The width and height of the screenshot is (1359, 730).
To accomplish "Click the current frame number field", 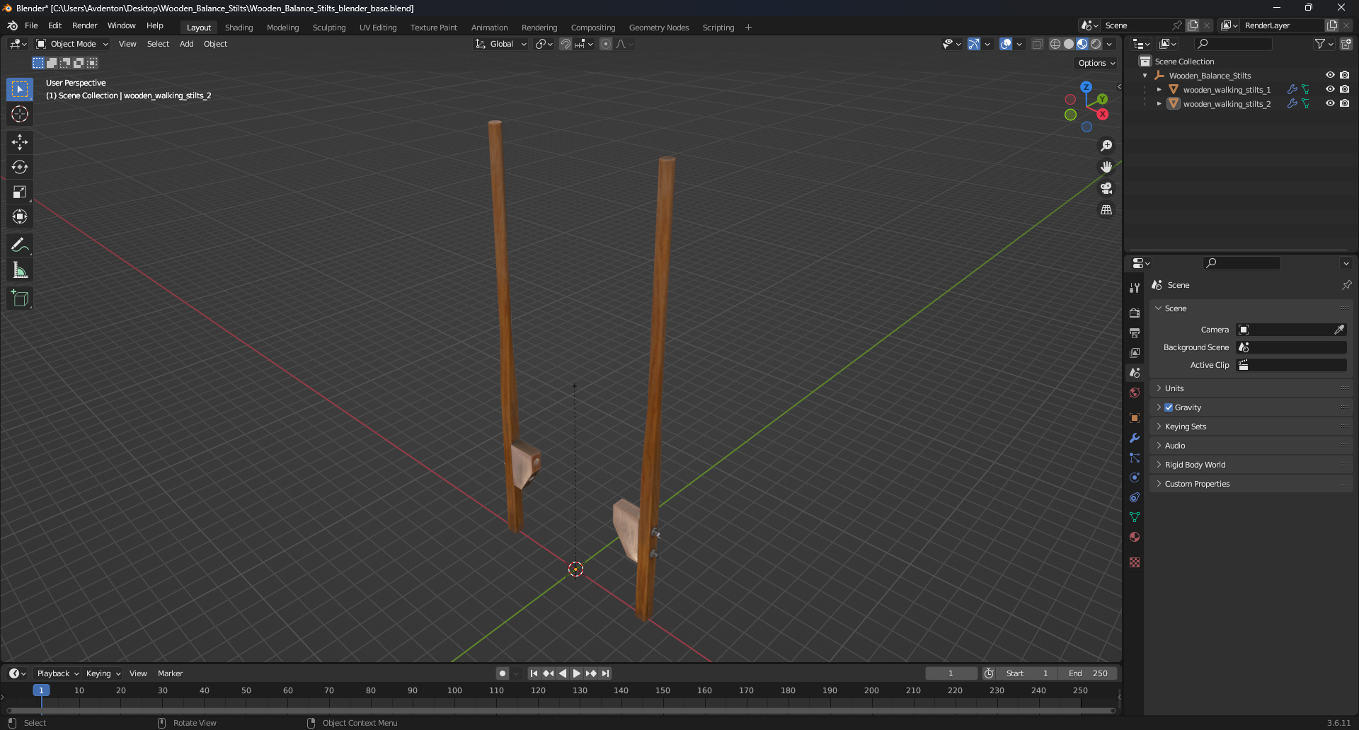I will pos(951,673).
